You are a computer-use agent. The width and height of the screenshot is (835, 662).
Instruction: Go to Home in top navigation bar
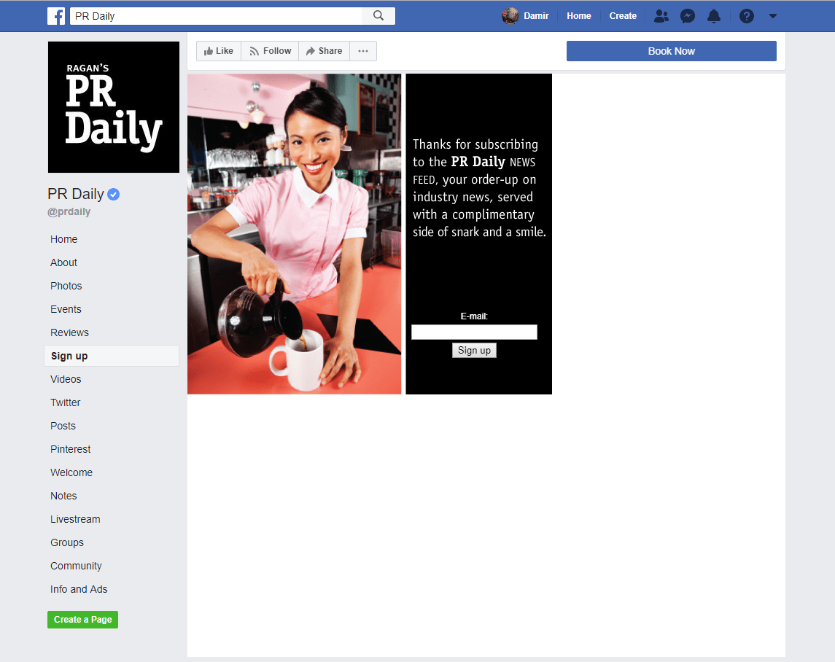pos(579,16)
